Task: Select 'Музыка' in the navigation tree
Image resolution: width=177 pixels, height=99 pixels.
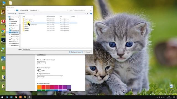Action: pos(13,28)
